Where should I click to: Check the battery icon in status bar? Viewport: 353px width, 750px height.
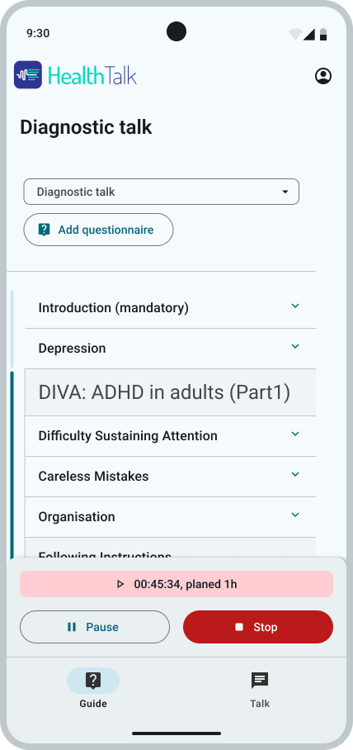coord(323,34)
